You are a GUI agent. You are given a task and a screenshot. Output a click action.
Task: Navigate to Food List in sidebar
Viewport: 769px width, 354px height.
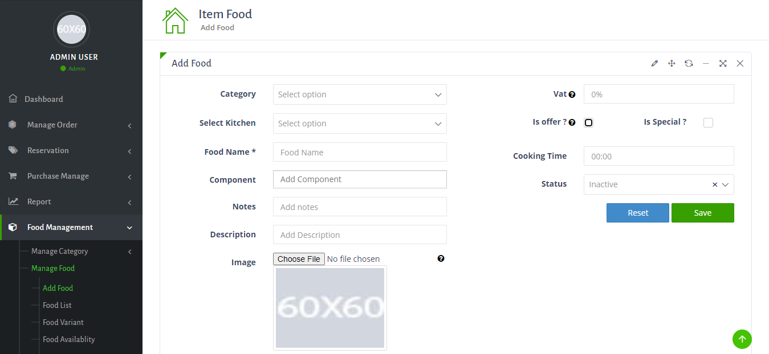57,305
